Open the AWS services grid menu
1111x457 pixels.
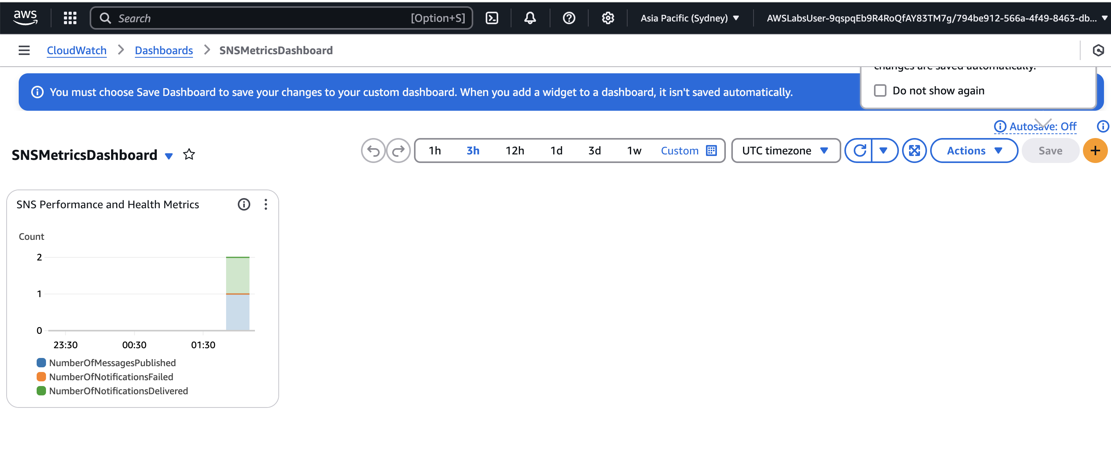pyautogui.click(x=70, y=18)
